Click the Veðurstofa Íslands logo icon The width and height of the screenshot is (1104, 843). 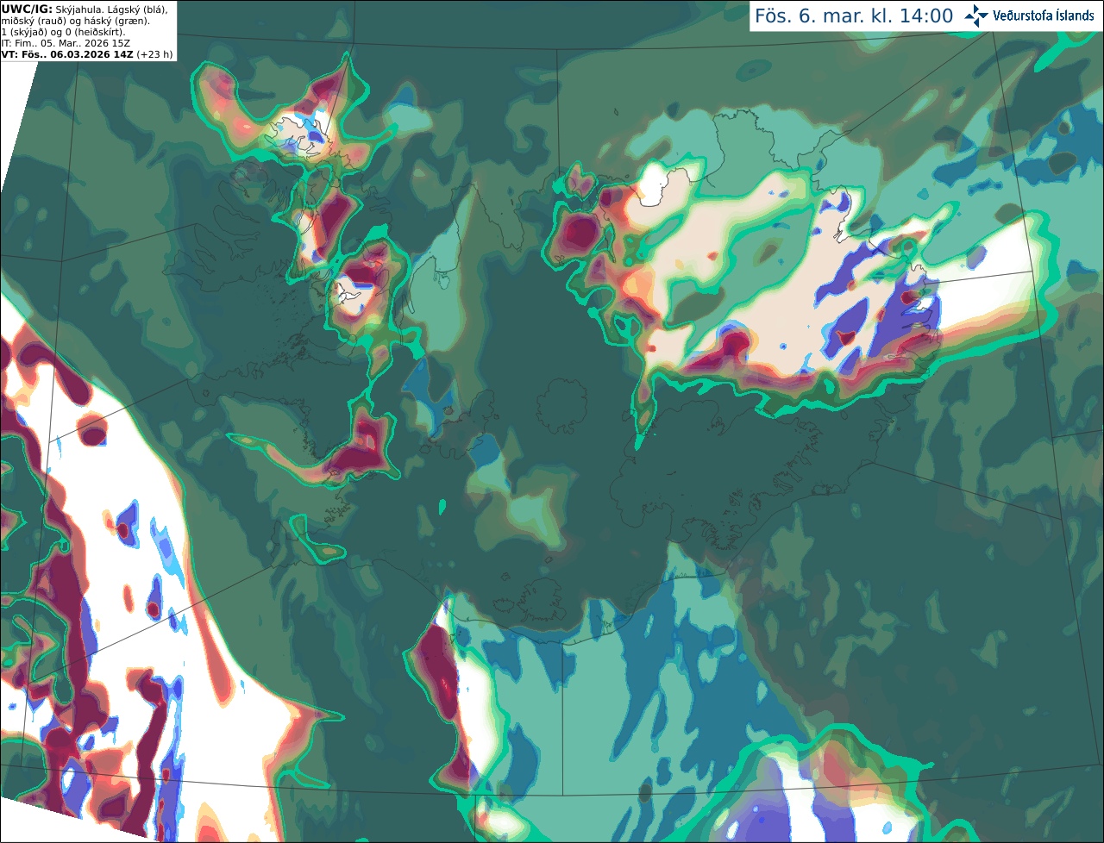coord(975,16)
